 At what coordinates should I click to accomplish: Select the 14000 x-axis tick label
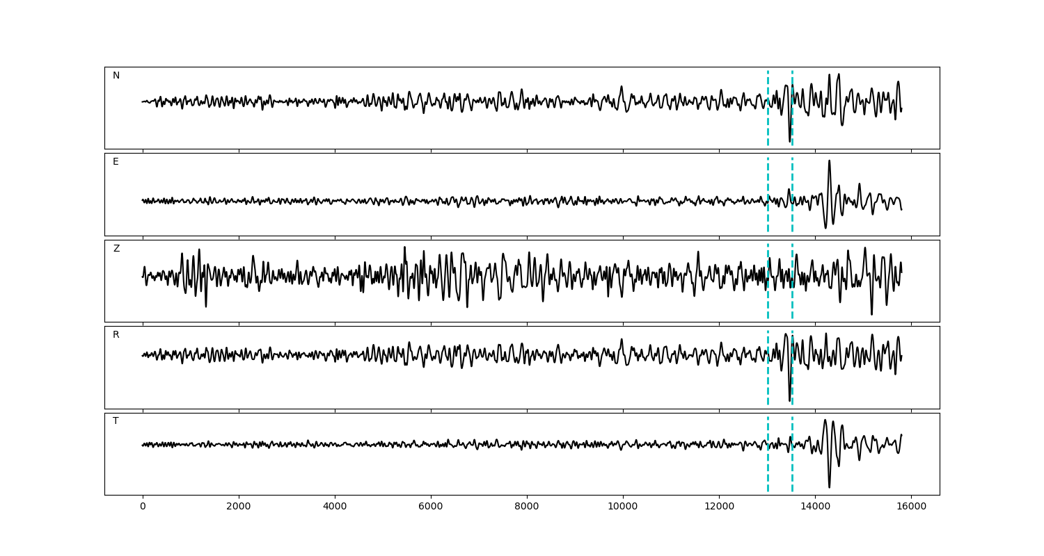point(815,507)
